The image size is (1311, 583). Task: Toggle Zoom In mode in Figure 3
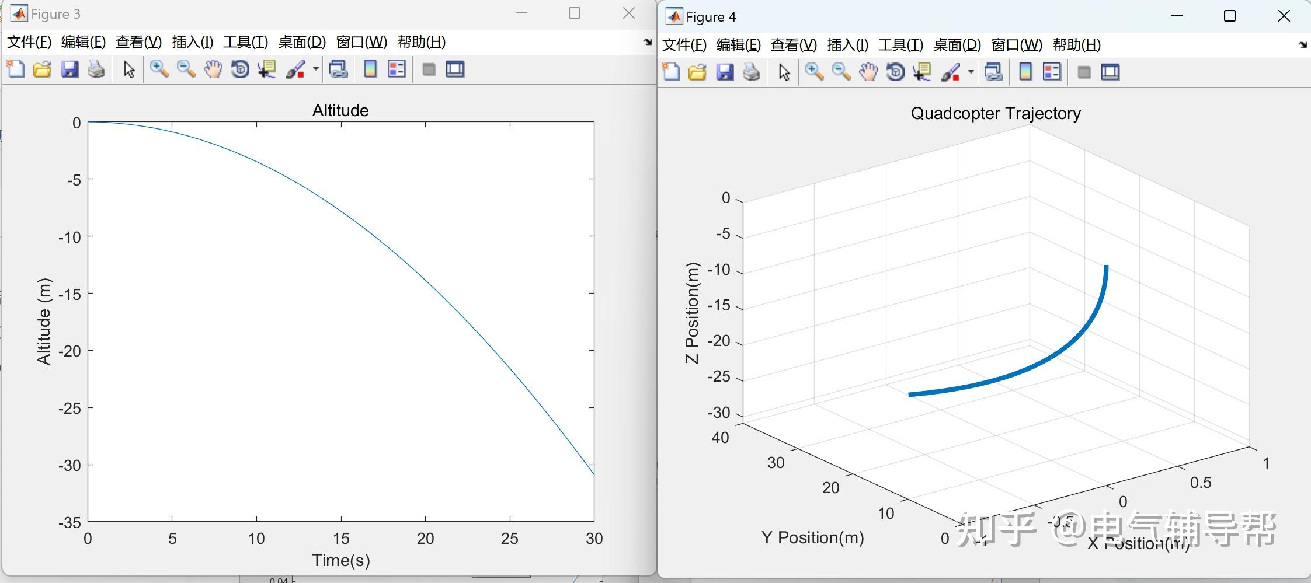tap(159, 69)
